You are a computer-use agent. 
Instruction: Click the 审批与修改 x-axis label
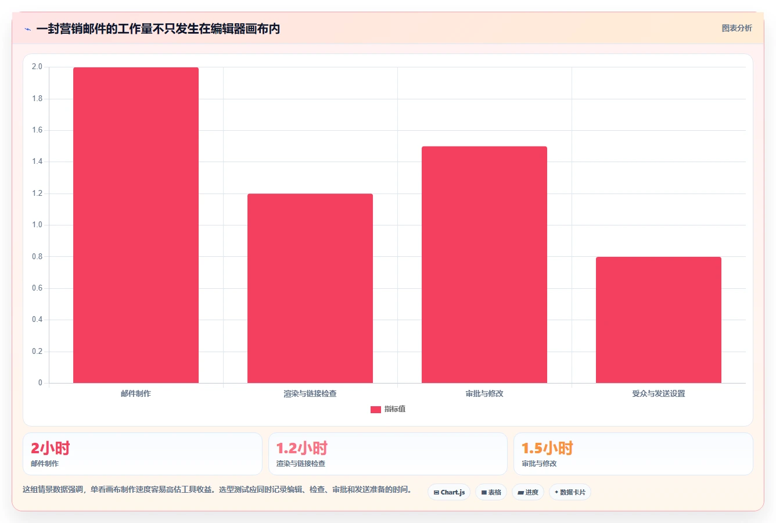click(484, 393)
